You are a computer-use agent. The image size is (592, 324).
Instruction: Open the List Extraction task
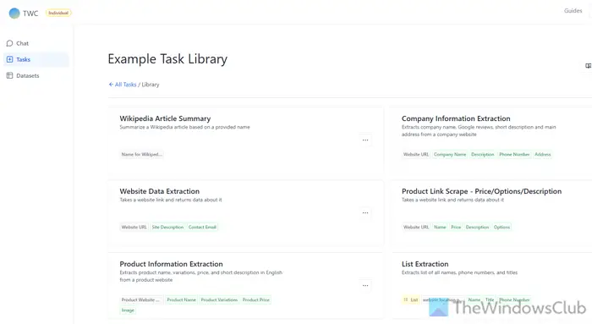click(425, 264)
